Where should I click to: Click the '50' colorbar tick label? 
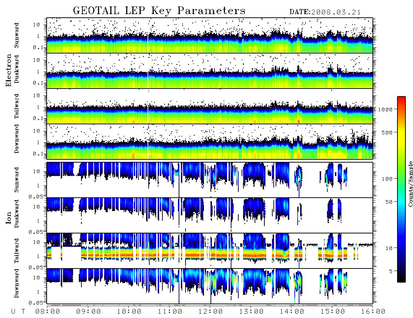click(389, 202)
